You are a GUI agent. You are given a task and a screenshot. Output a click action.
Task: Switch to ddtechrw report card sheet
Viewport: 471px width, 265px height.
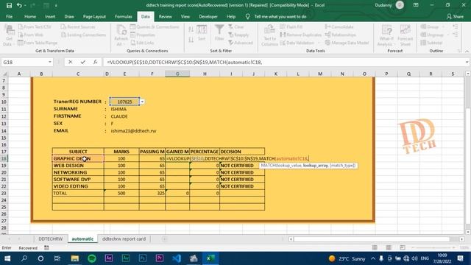pyautogui.click(x=124, y=239)
